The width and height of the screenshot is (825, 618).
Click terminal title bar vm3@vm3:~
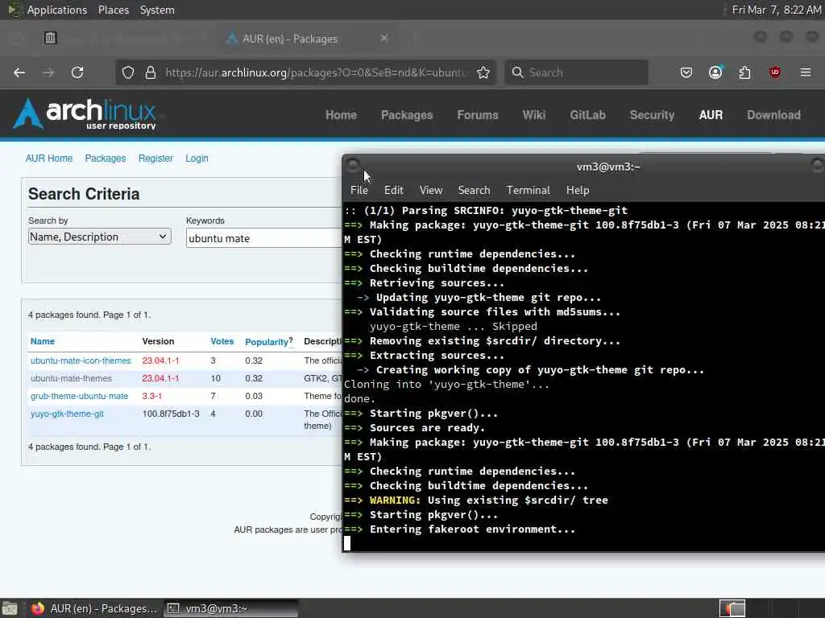[608, 167]
